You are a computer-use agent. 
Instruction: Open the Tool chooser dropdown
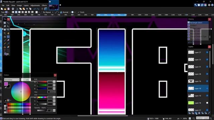coord(7,12)
